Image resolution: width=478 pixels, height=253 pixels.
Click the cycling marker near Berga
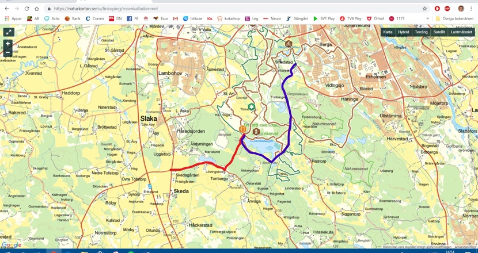pyautogui.click(x=289, y=44)
